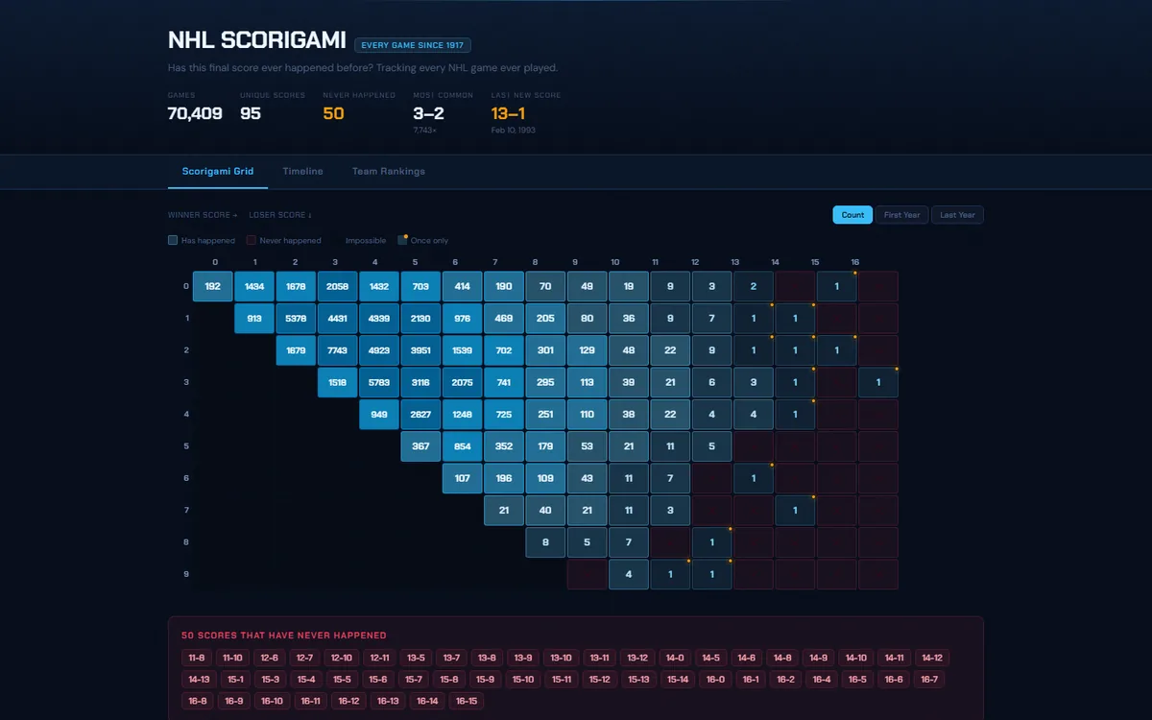Click the grid cell showing 7743
This screenshot has height=720, width=1152.
pyautogui.click(x=338, y=350)
